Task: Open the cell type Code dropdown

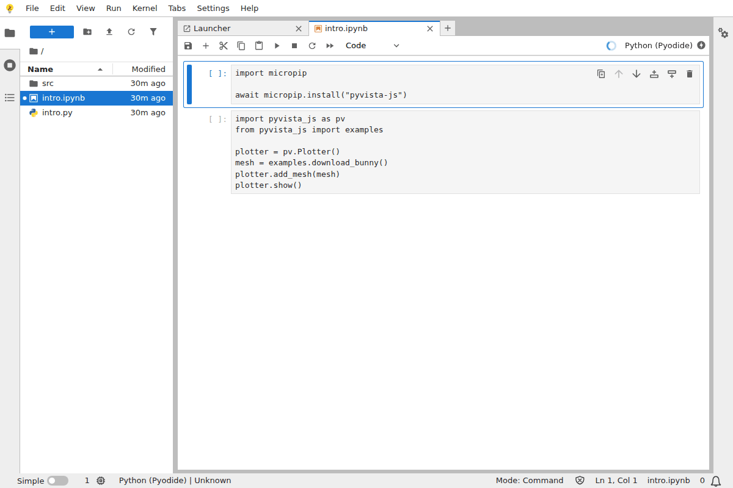Action: pos(372,46)
